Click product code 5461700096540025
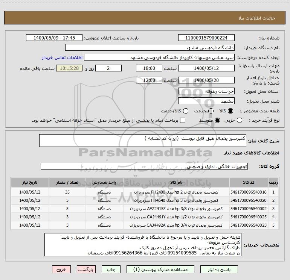The width and height of the screenshot is (290, 280). pos(249,217)
